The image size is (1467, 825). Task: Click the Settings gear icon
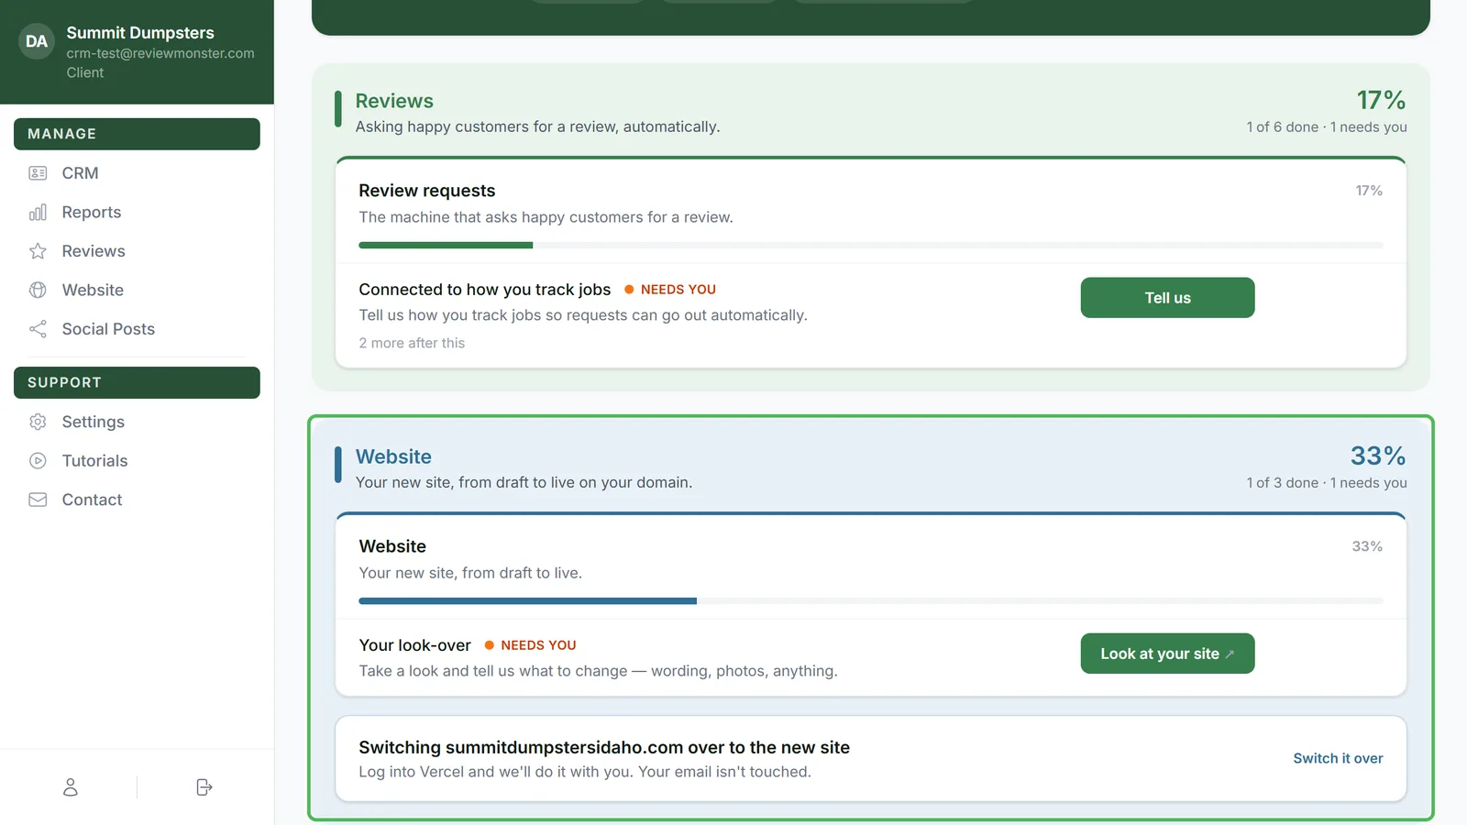tap(38, 422)
